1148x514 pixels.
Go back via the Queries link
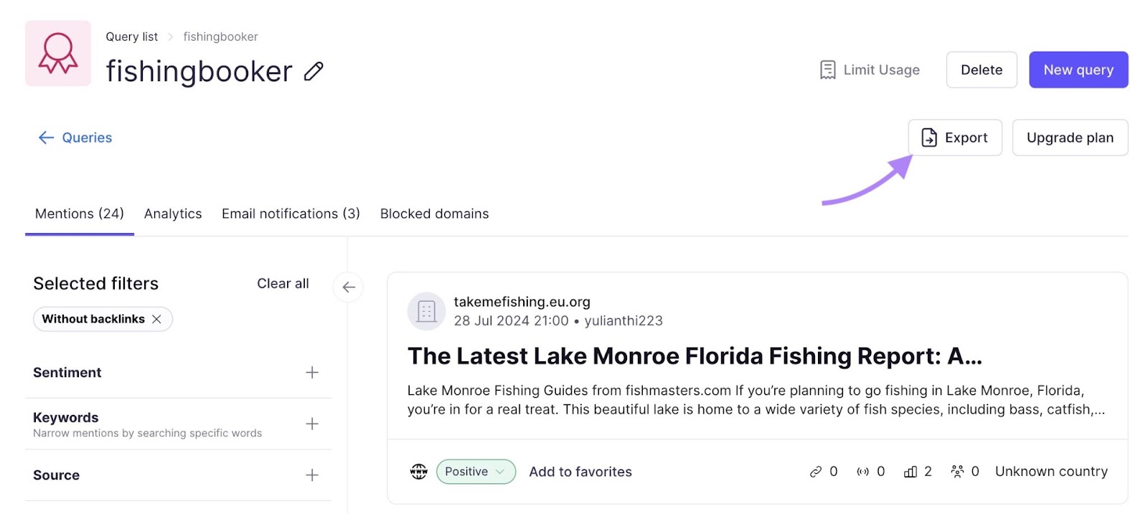(75, 138)
